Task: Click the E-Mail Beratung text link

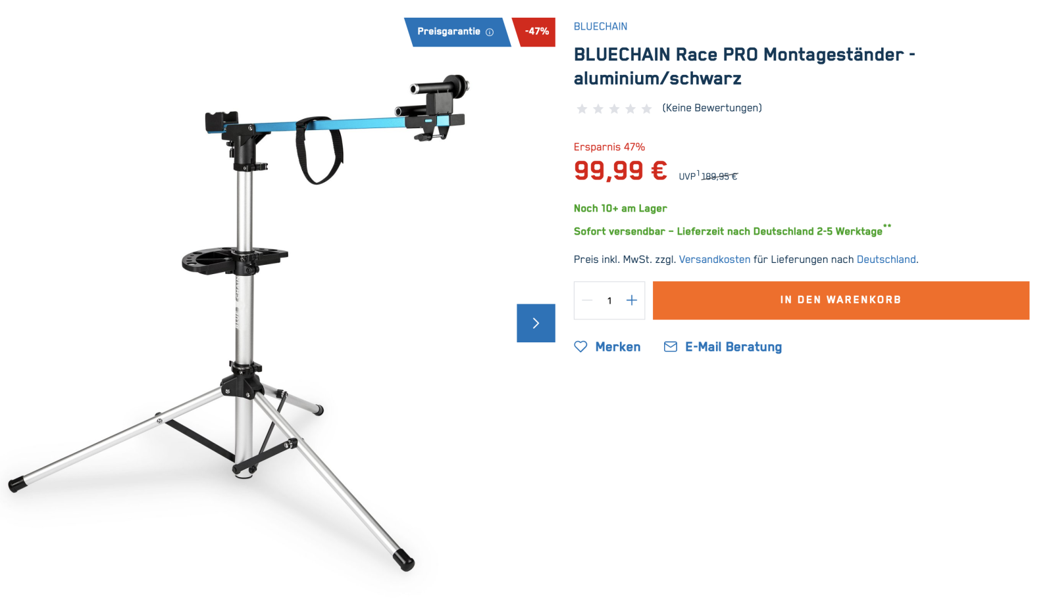Action: [733, 346]
